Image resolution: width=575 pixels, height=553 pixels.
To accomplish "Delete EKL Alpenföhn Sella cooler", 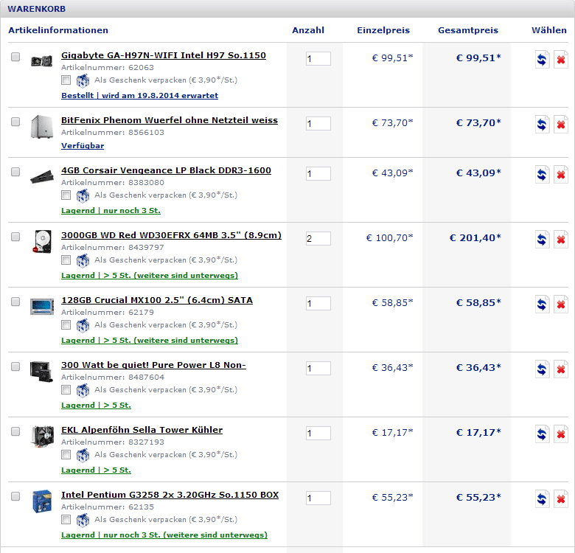I will click(x=561, y=434).
